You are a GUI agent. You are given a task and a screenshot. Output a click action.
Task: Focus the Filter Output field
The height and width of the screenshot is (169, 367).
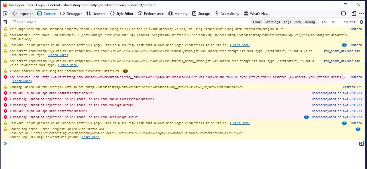click(x=130, y=22)
